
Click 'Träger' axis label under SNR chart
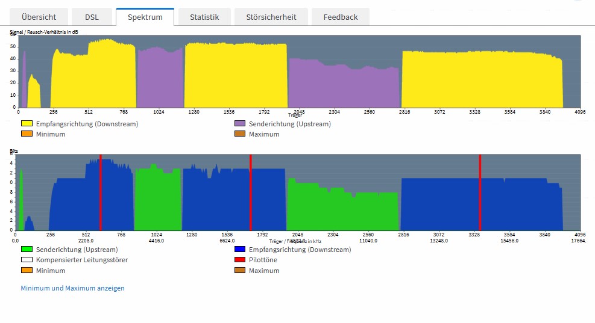tap(295, 115)
